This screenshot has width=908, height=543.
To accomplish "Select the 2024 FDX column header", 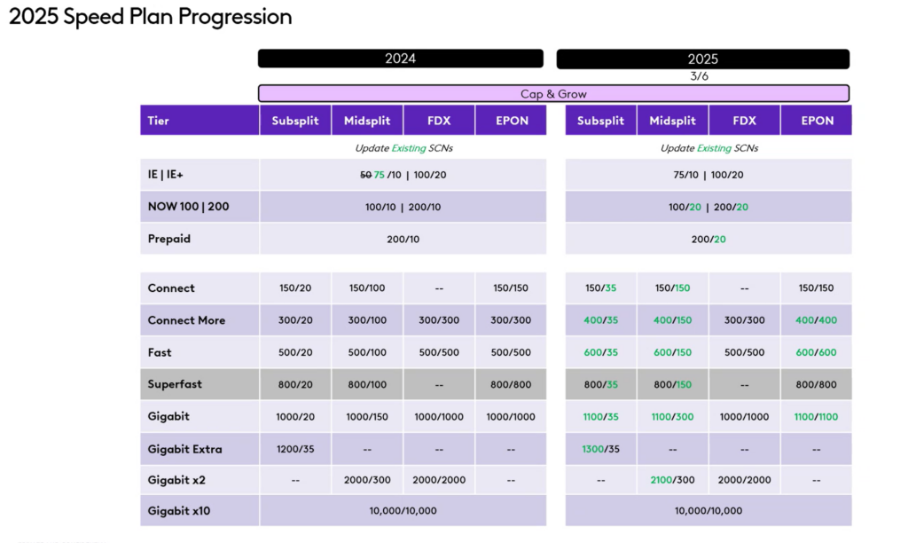I will click(439, 121).
